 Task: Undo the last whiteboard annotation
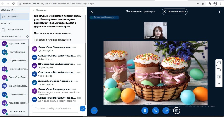tap(219, 69)
